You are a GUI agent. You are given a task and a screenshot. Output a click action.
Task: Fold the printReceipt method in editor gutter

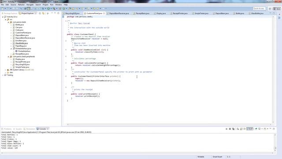click(x=66, y=94)
